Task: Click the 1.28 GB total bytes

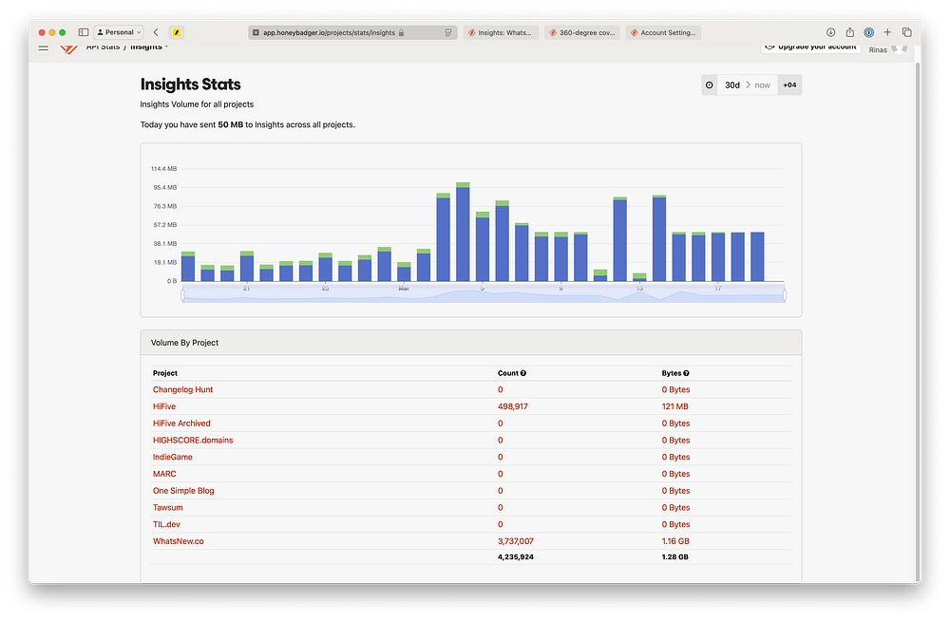Action: (x=674, y=556)
